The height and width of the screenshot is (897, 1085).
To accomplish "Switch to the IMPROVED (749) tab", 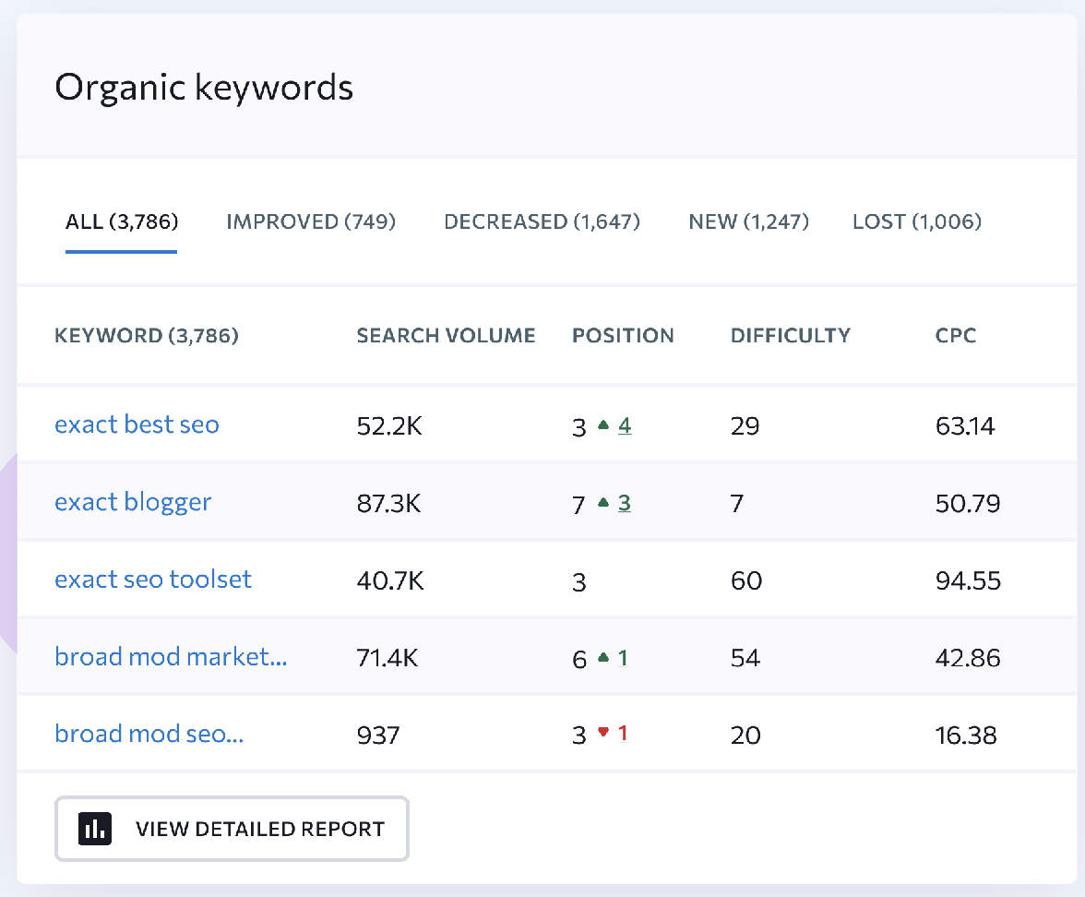I will click(x=311, y=221).
